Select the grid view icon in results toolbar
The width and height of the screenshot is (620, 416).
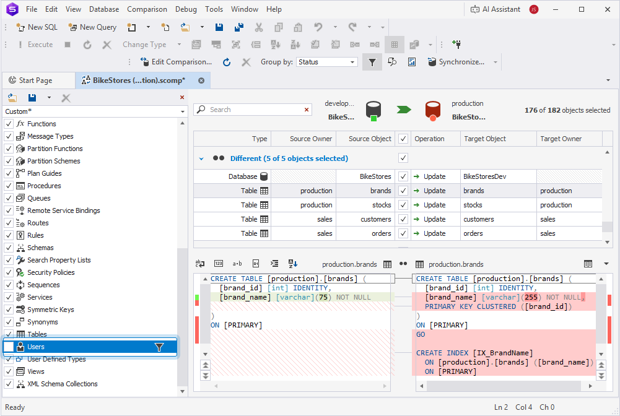394,44
